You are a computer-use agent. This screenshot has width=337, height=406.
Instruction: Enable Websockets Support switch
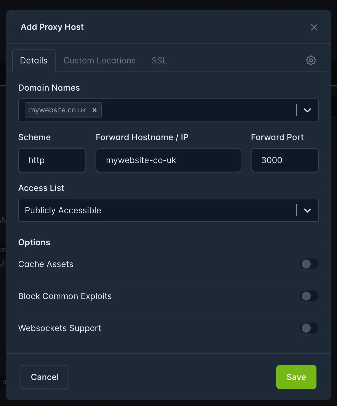[x=309, y=328]
